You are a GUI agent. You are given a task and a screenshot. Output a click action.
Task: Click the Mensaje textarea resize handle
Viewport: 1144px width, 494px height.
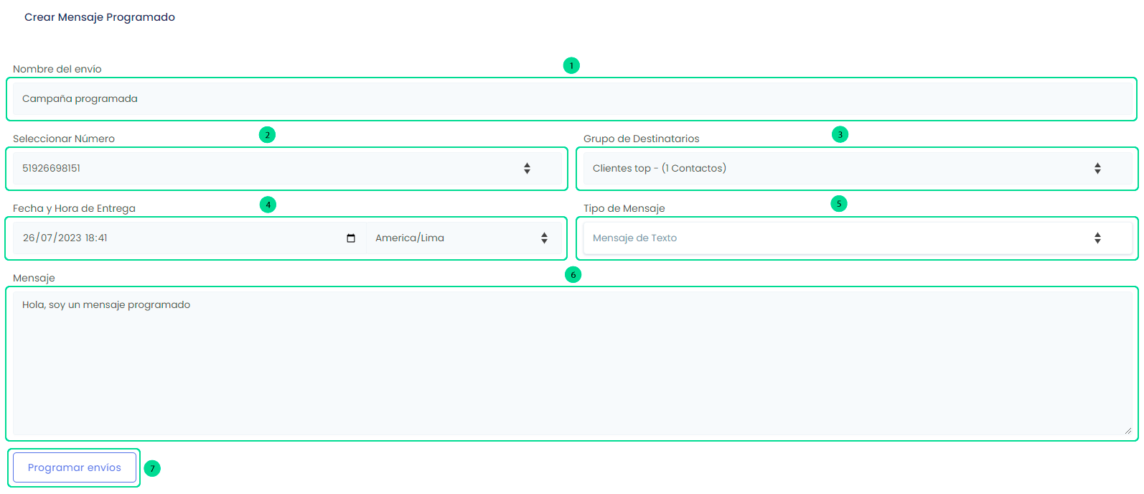coord(1128,431)
